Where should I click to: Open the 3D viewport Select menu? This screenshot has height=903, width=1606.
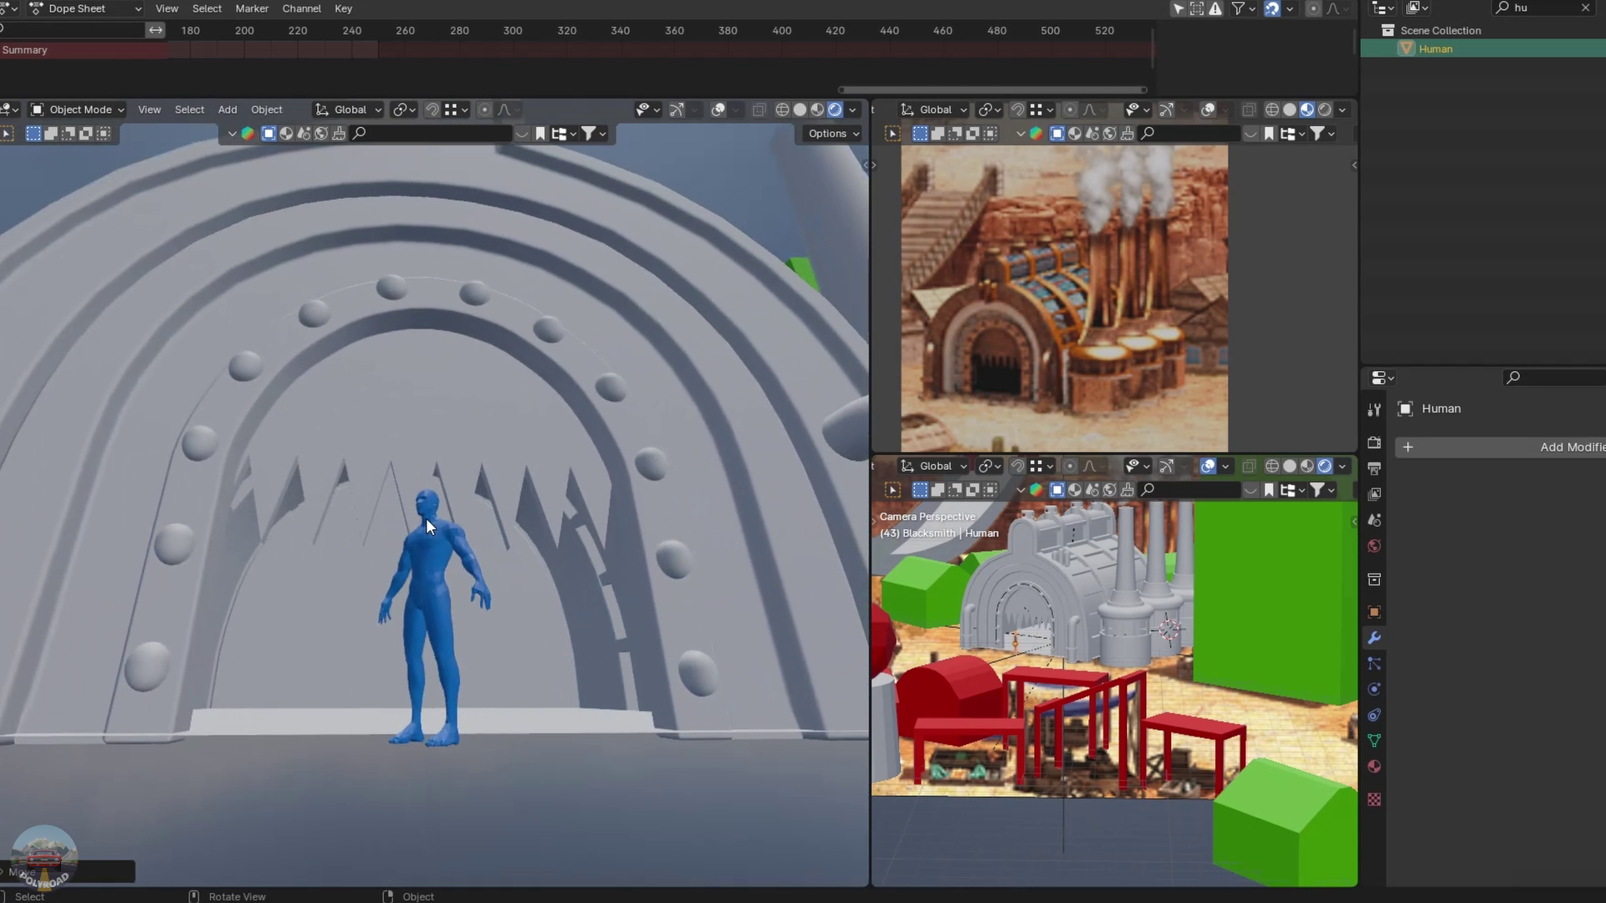click(189, 110)
